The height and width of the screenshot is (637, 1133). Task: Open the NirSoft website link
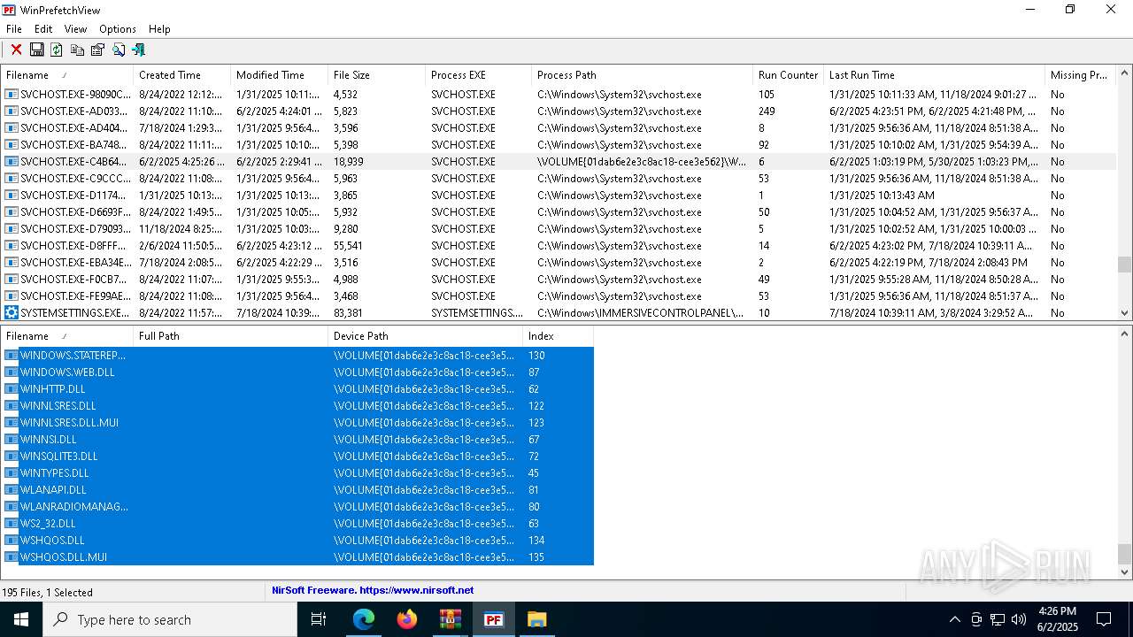tap(373, 590)
